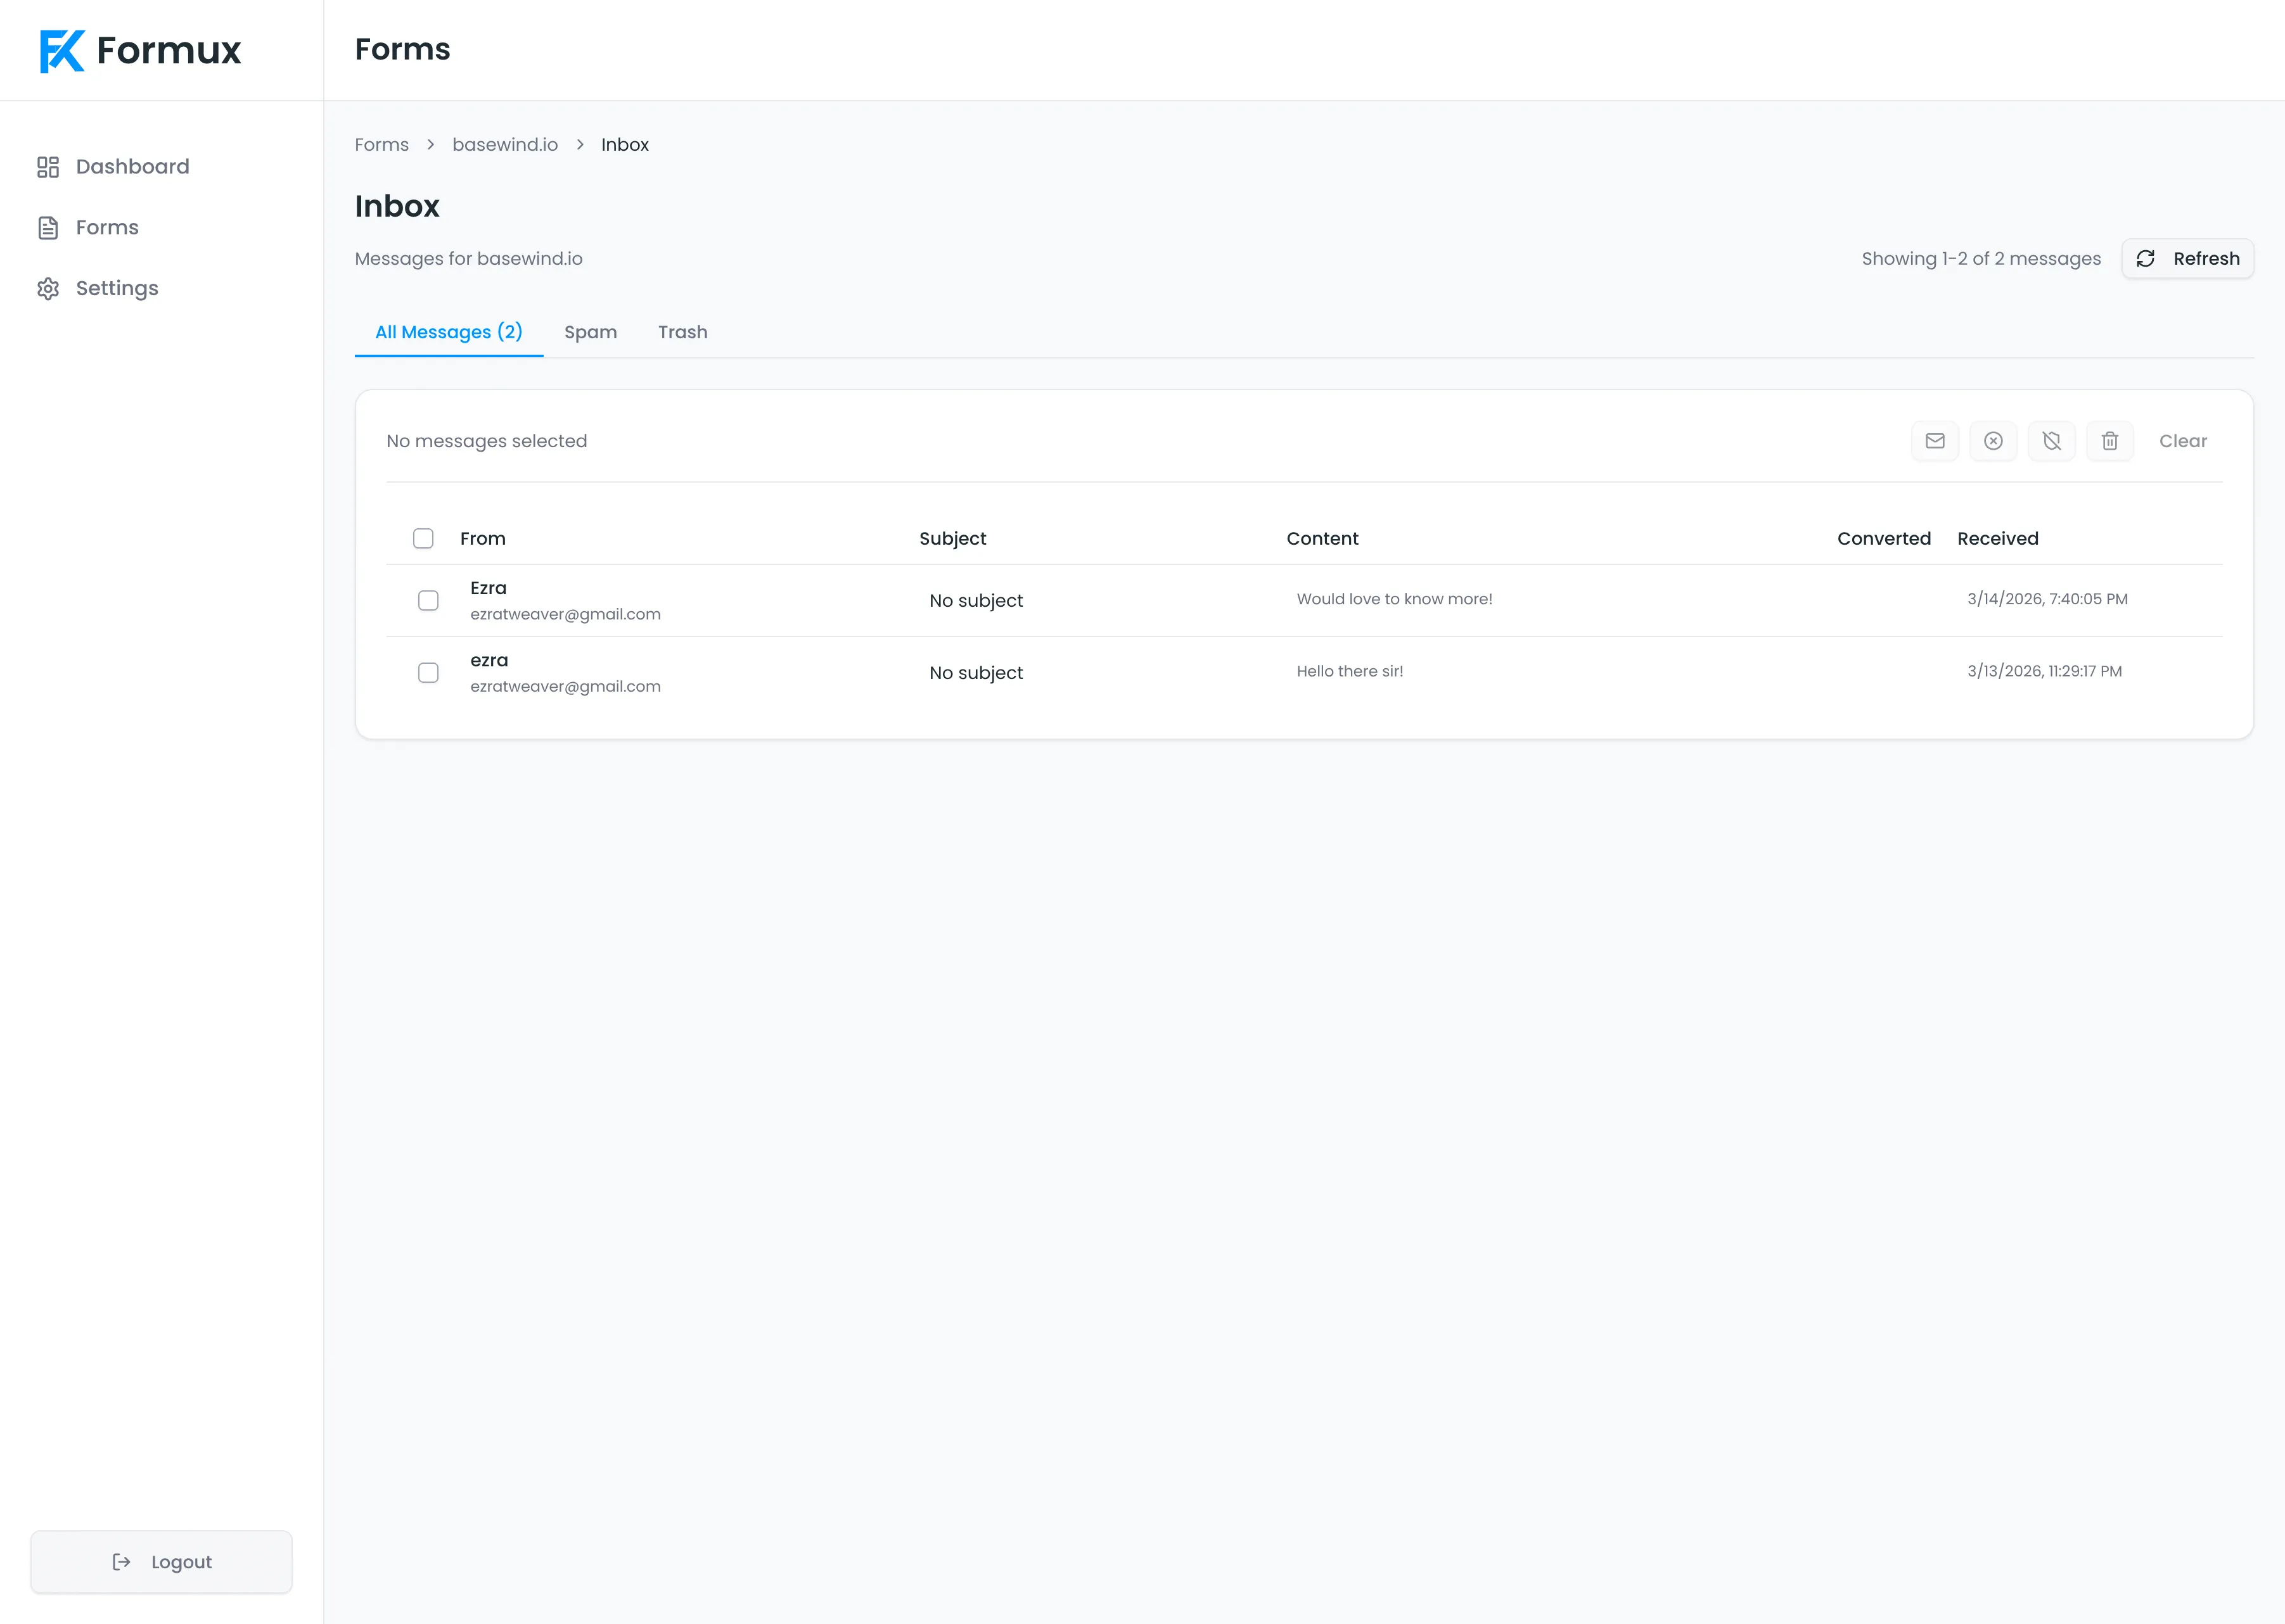Click email under the Ezra sender name
This screenshot has width=2285, height=1624.
click(565, 614)
